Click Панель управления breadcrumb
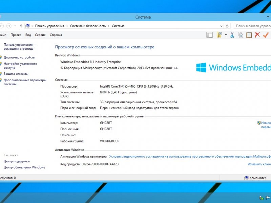Viewport: 271px width, 203px height. [49, 26]
